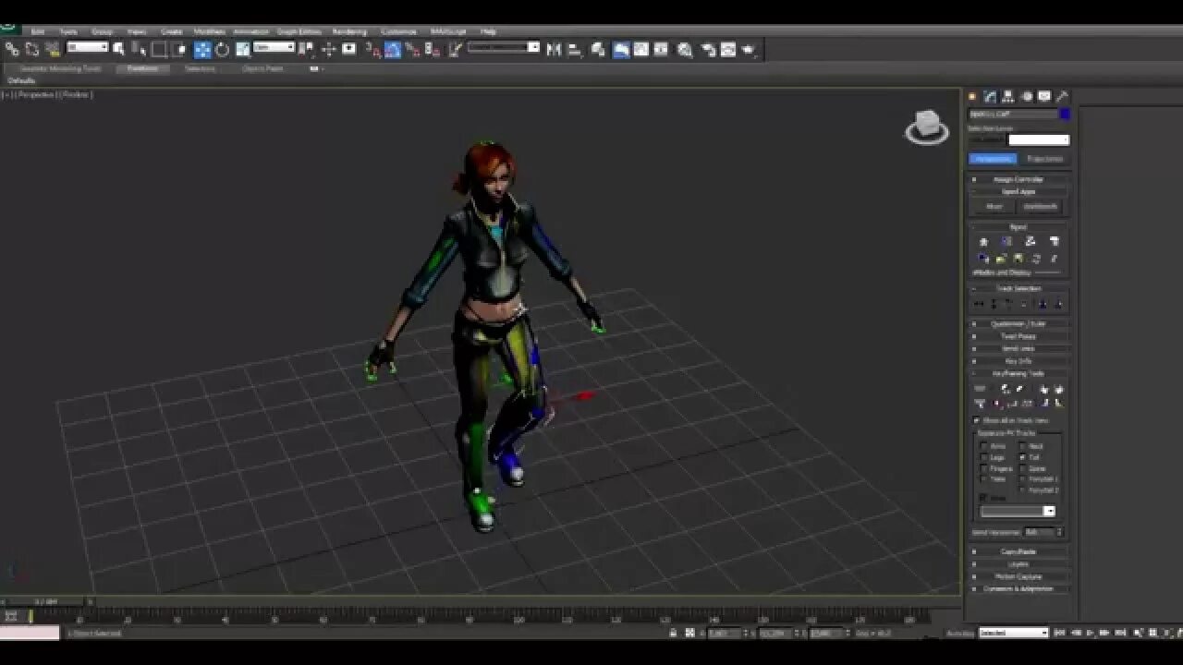Switch to the Display command panel
The height and width of the screenshot is (665, 1183).
pos(1043,96)
